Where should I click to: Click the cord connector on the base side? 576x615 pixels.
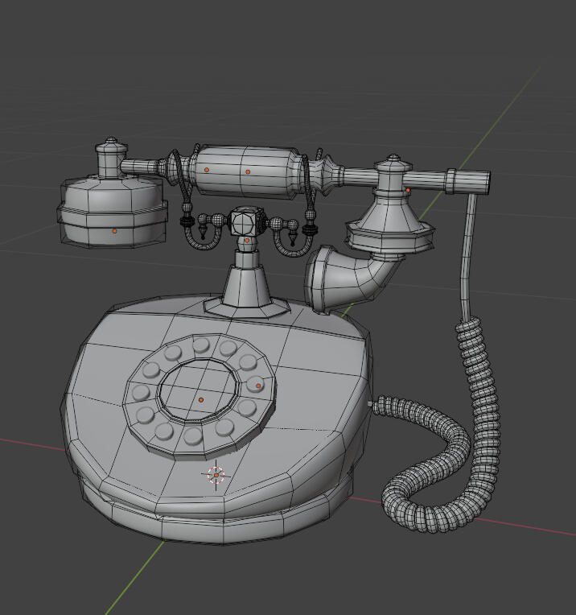pyautogui.click(x=372, y=404)
